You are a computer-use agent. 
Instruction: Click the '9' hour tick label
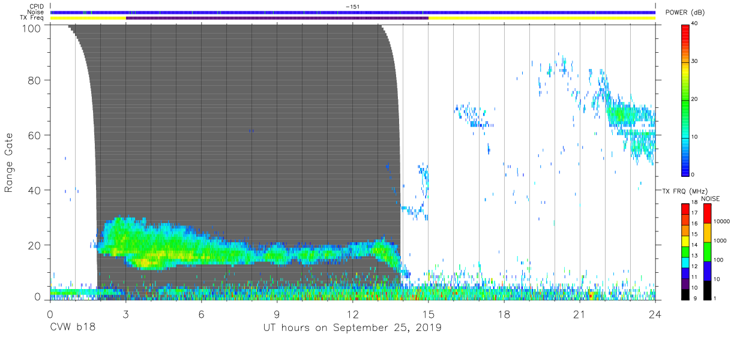(277, 314)
